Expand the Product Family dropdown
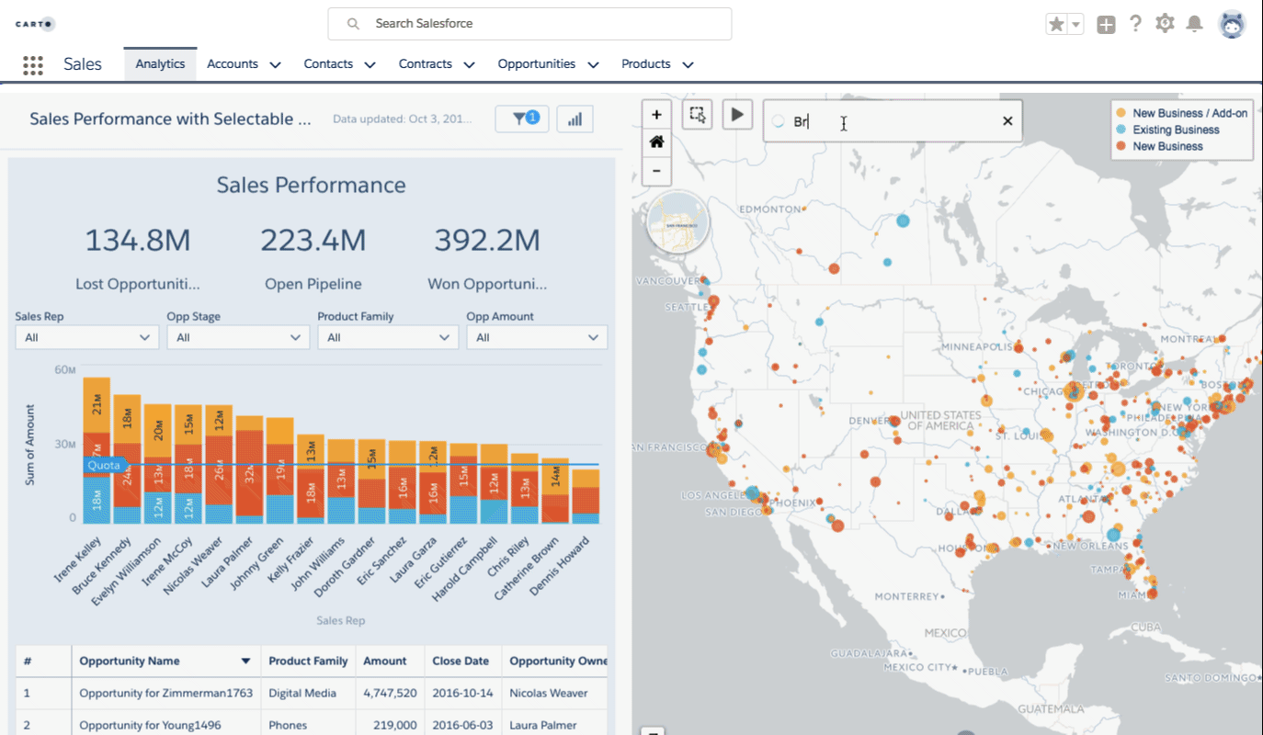The height and width of the screenshot is (735, 1263). coord(388,337)
